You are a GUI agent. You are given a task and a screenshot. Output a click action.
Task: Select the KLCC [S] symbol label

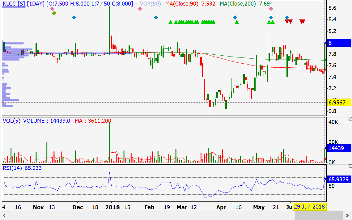pos(14,4)
